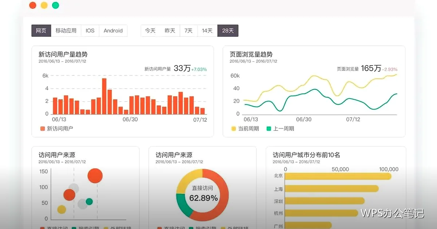Click the +7.03% growth figure
This screenshot has height=229, width=437.
pos(199,69)
